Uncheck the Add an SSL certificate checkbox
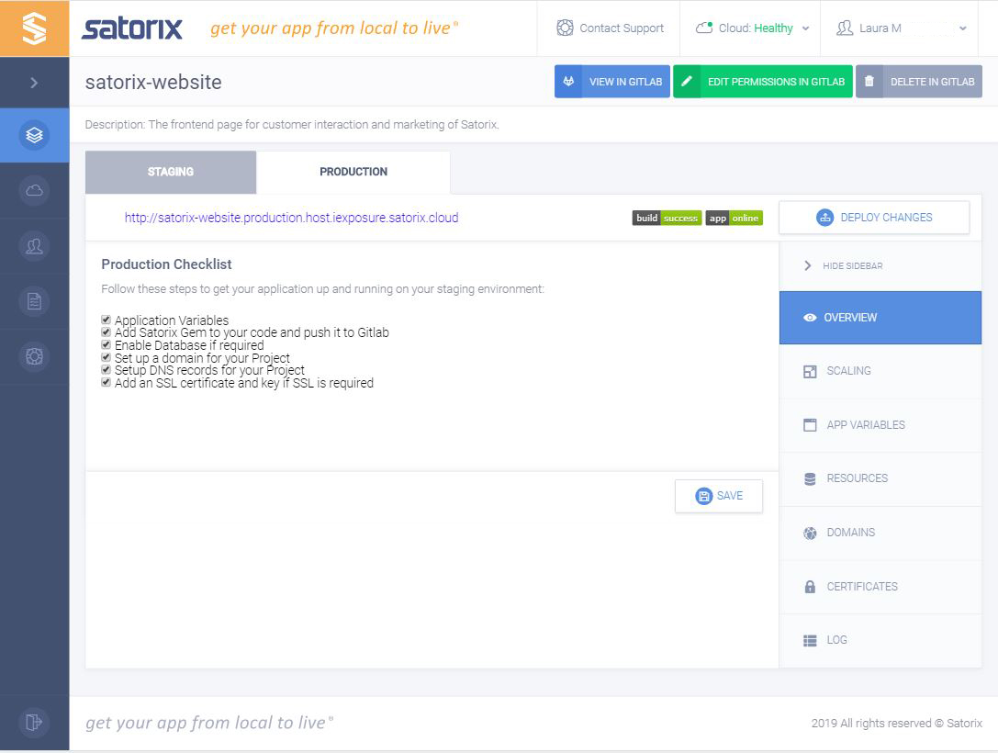Viewport: 998px width, 753px height. 107,383
